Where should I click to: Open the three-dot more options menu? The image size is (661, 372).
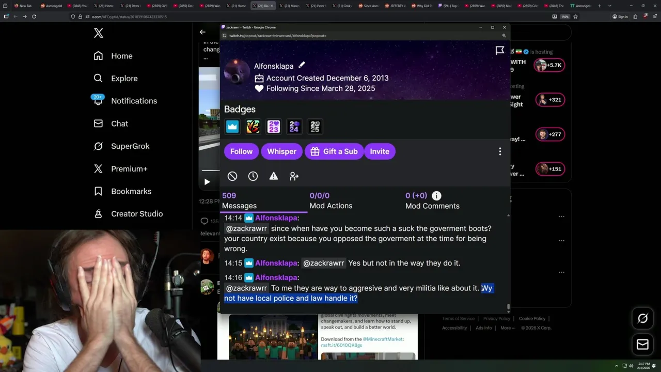coord(500,151)
